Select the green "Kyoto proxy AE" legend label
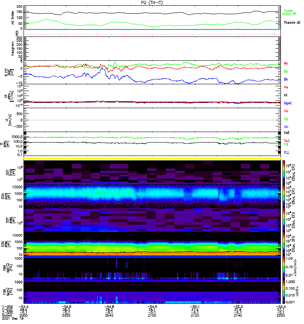This screenshot has width=304, height=324. click(x=289, y=12)
